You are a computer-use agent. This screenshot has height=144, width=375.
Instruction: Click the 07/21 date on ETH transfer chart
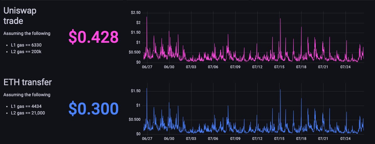click(323, 138)
